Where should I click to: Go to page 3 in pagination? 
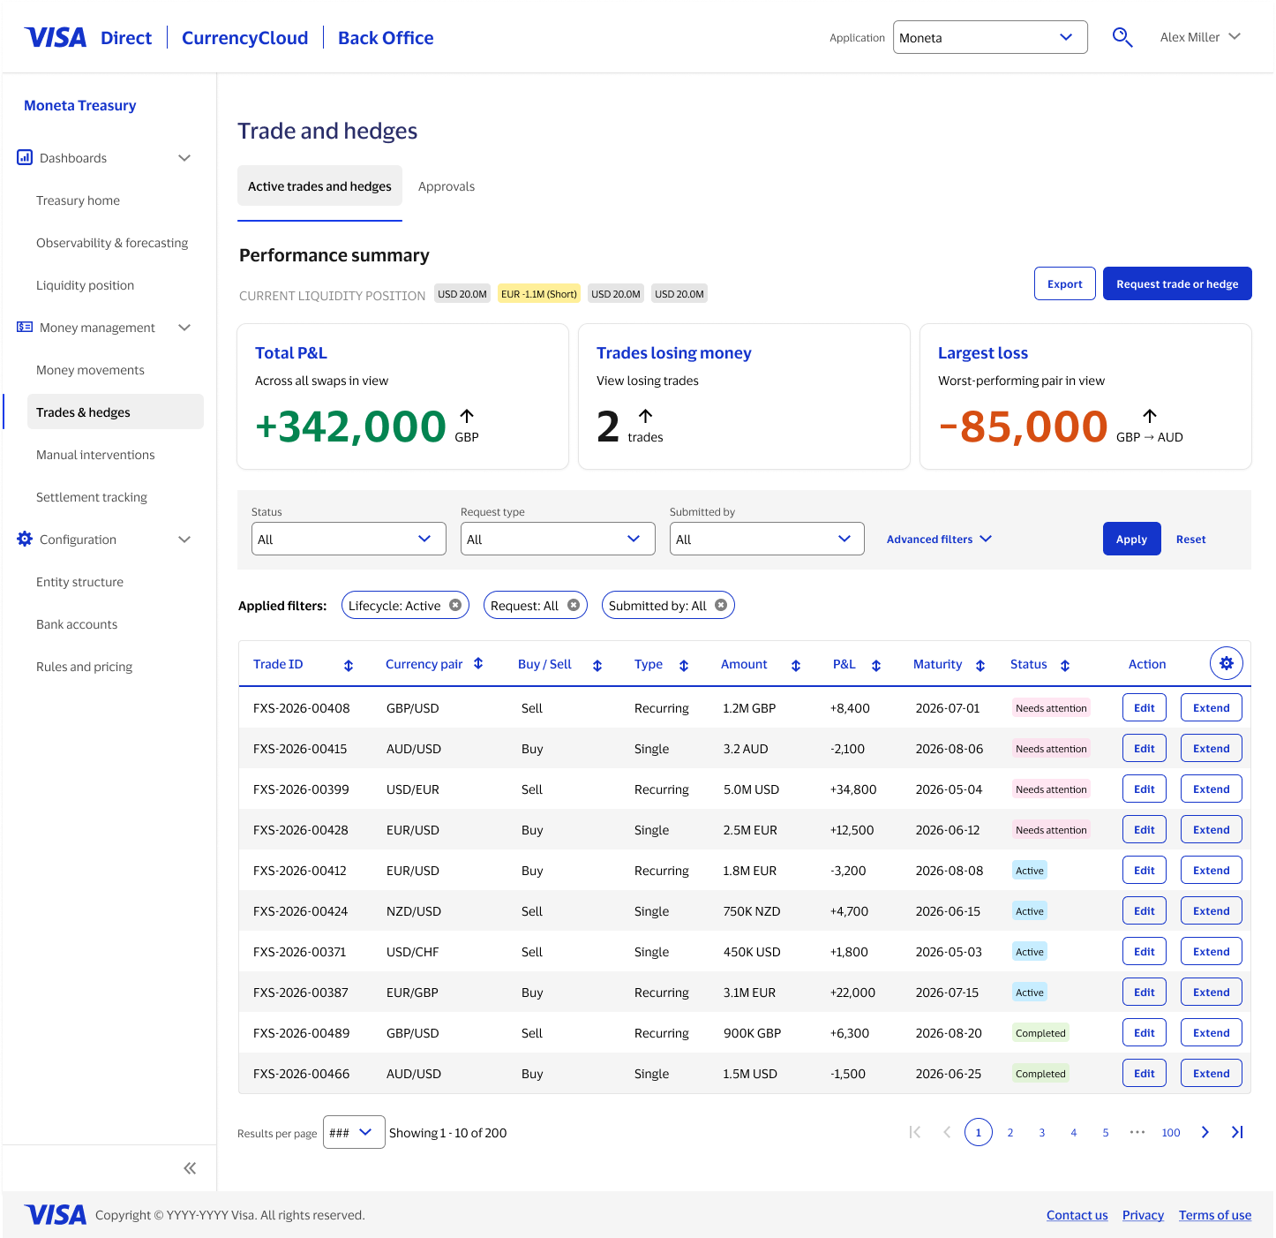point(1042,1132)
